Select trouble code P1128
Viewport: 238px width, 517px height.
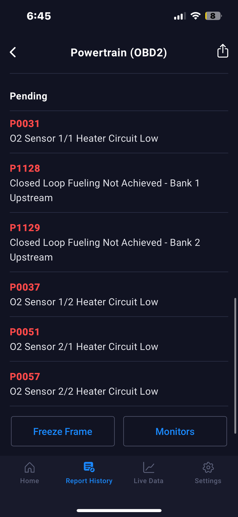coord(25,169)
